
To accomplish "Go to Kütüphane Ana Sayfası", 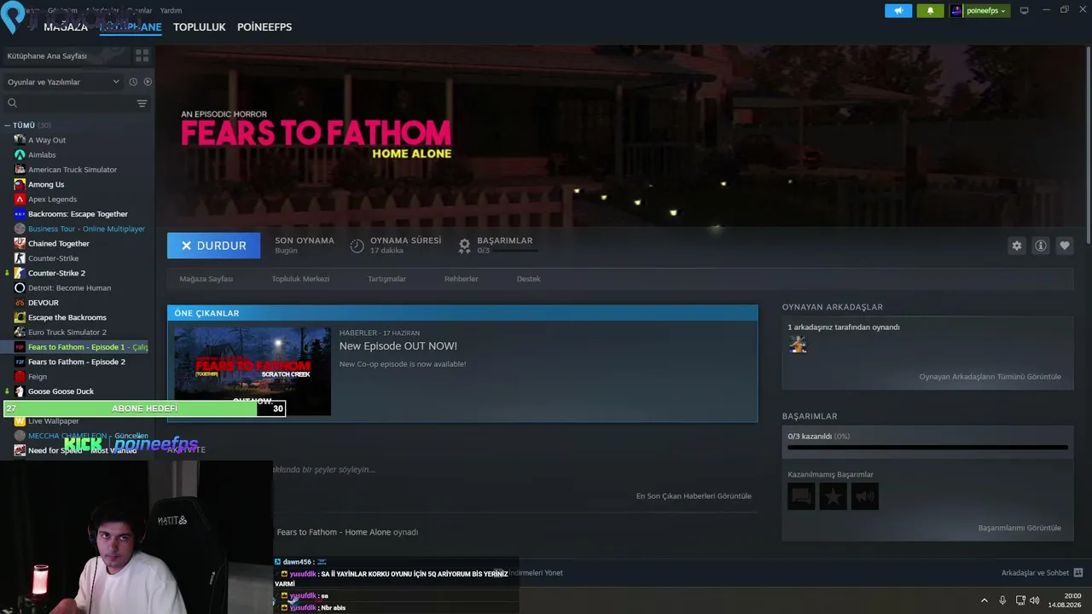I will coord(47,55).
